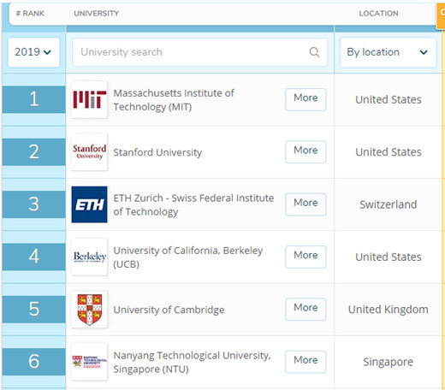Viewport: 445px width, 390px height.
Task: Click More for UC Berkeley
Action: coord(306,257)
